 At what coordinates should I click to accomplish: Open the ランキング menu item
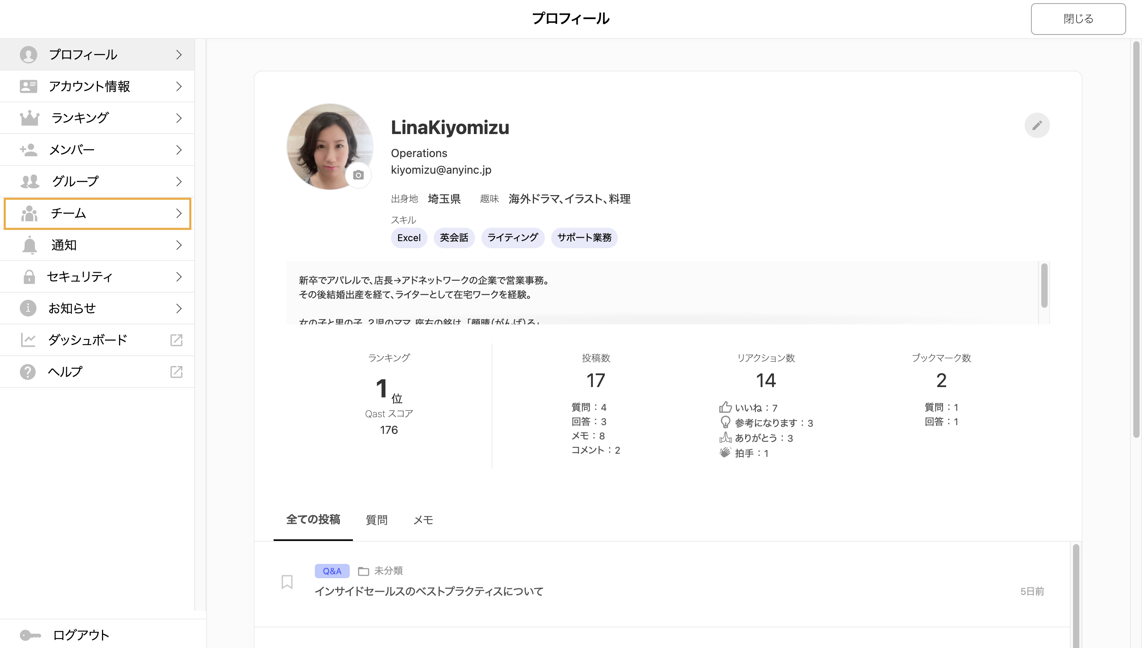point(97,118)
